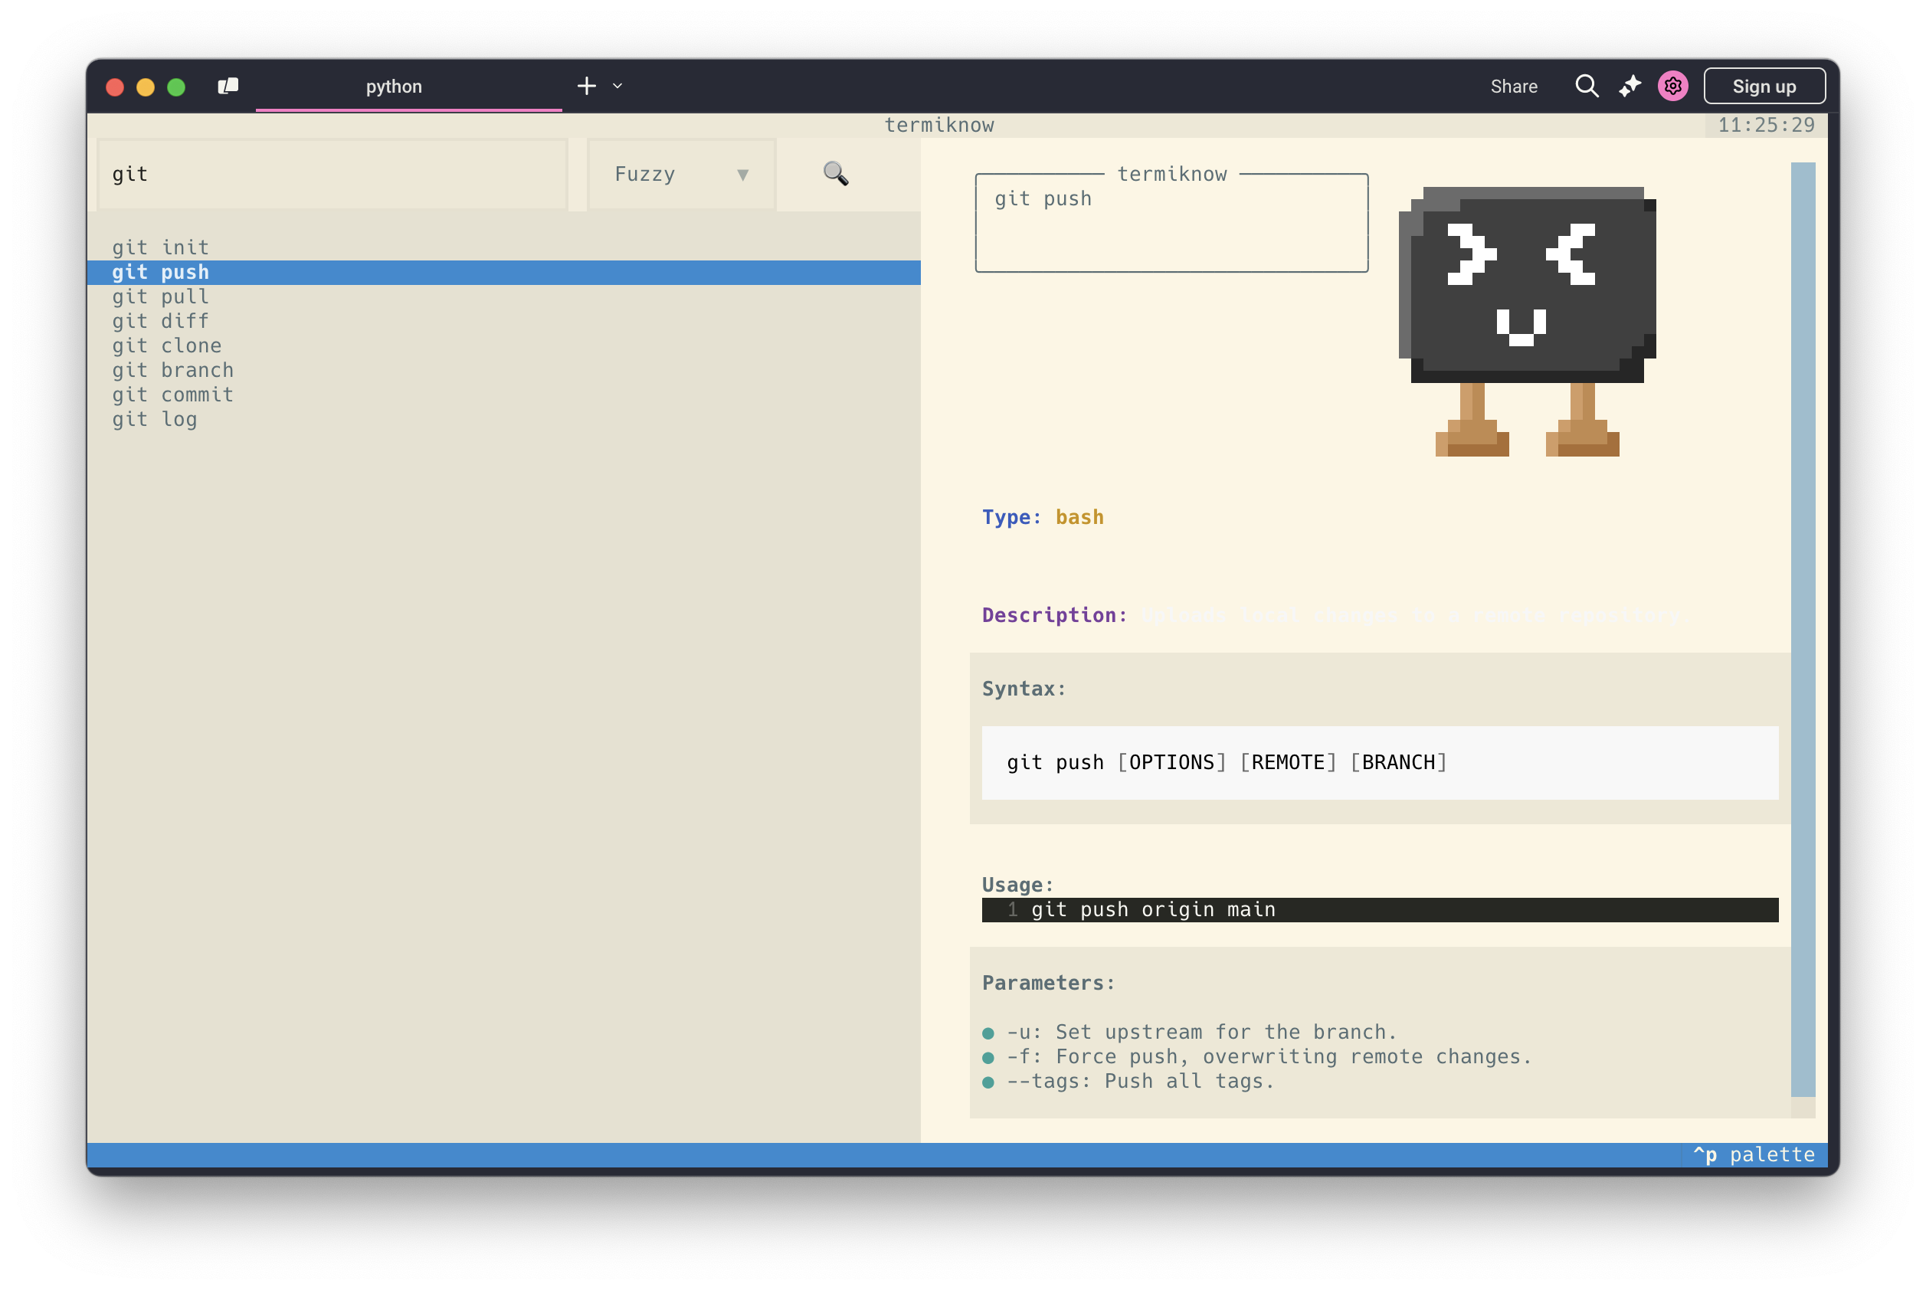
Task: Focus the git search input field
Action: click(x=332, y=175)
